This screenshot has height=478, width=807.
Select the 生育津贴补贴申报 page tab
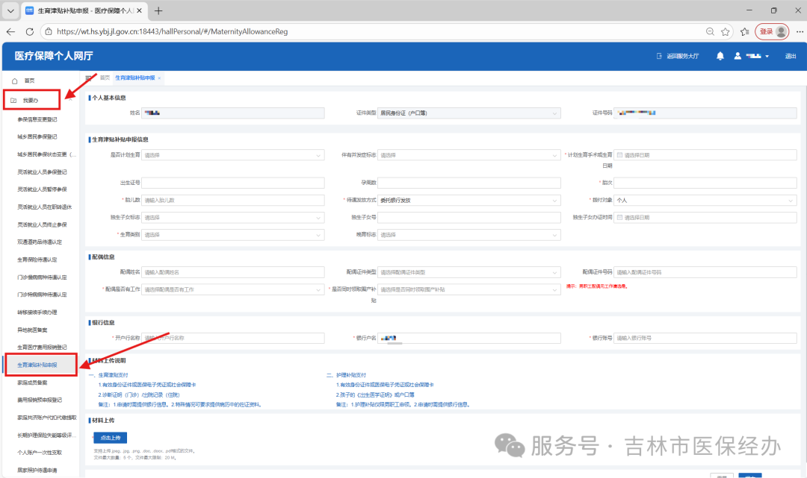(x=134, y=78)
